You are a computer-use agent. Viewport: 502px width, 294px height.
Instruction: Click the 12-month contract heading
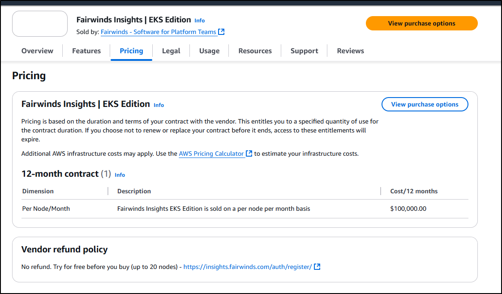60,174
